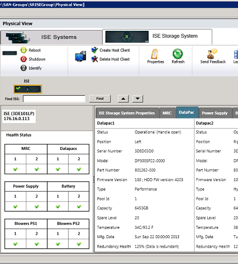Click Blowers PS2 unit 1 checkmark

pos(58,244)
